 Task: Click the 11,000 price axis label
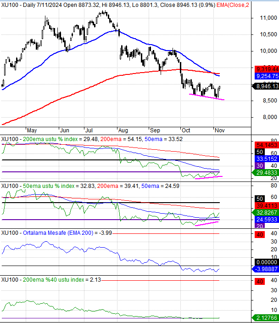click(268, 18)
